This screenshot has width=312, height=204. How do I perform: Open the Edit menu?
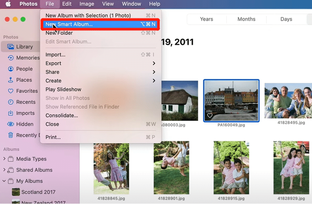click(x=67, y=4)
